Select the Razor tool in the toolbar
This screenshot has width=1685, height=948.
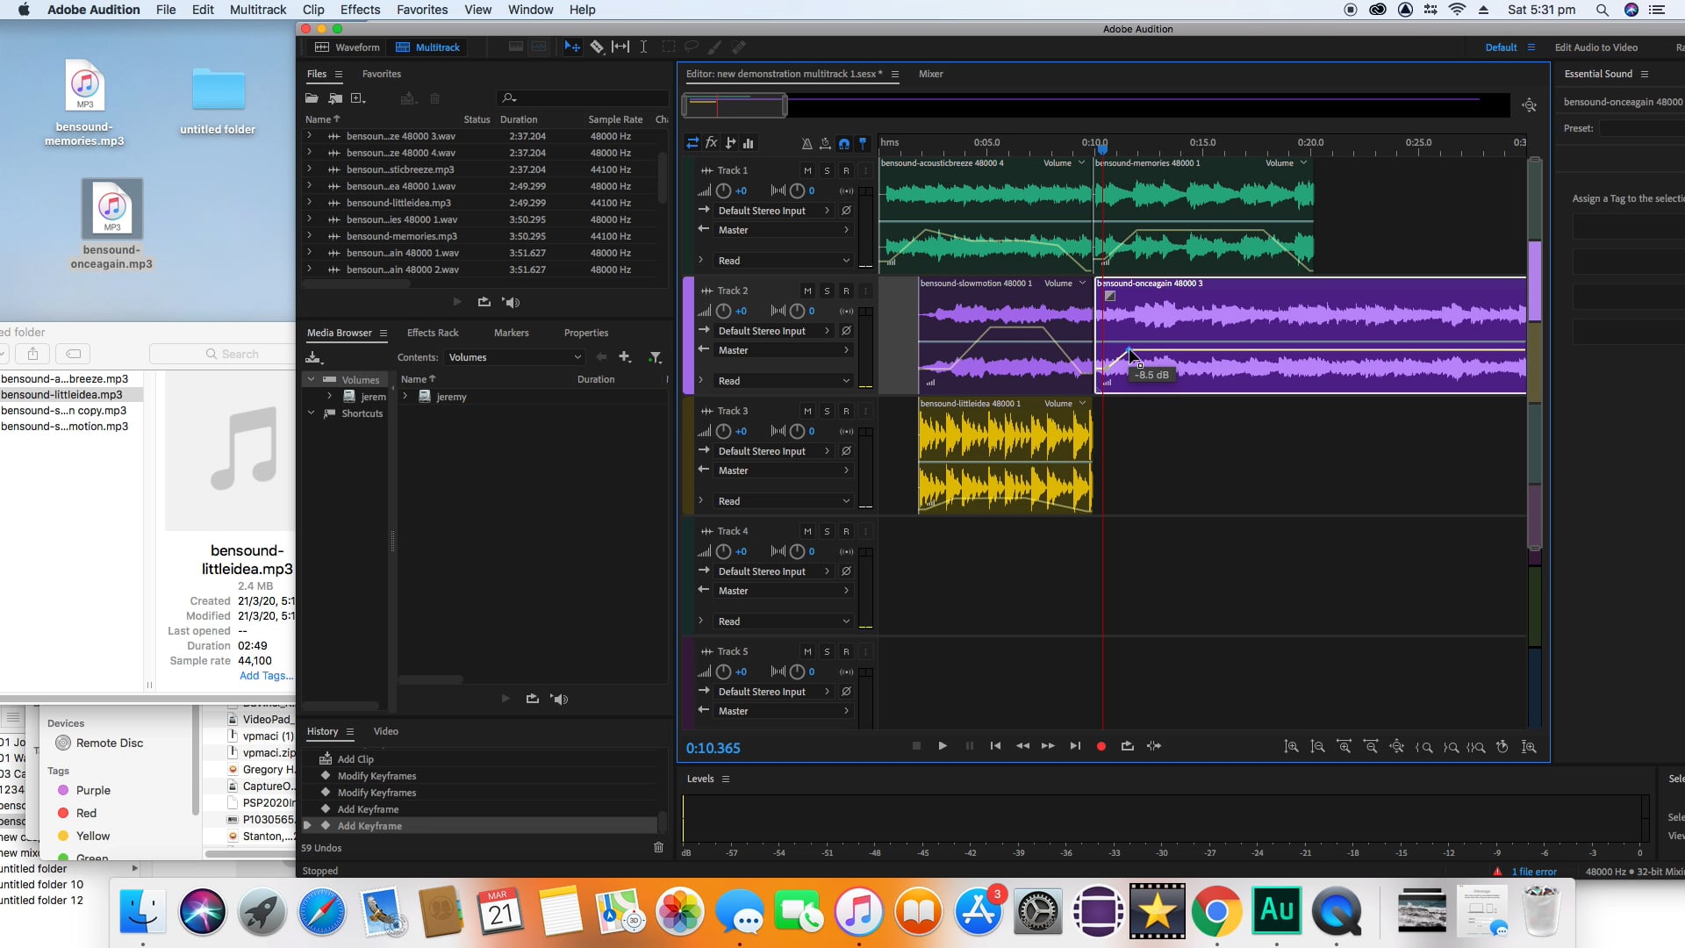click(597, 47)
